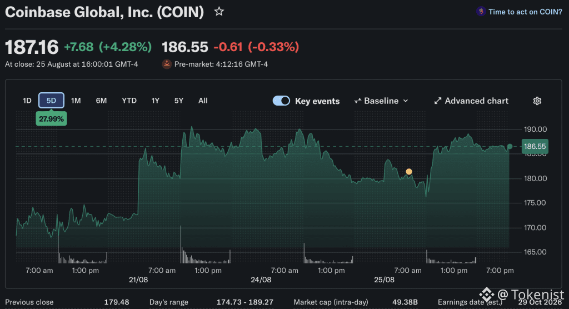Viewport: 569px width, 309px height.
Task: Open chart settings gear icon
Action: coord(537,101)
